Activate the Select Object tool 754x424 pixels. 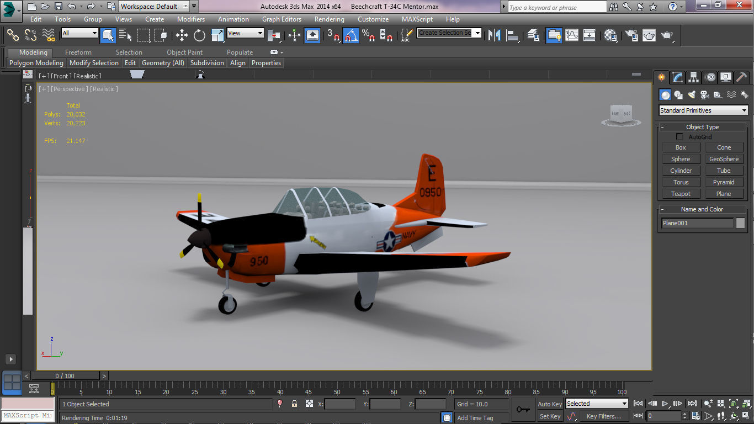tap(108, 35)
